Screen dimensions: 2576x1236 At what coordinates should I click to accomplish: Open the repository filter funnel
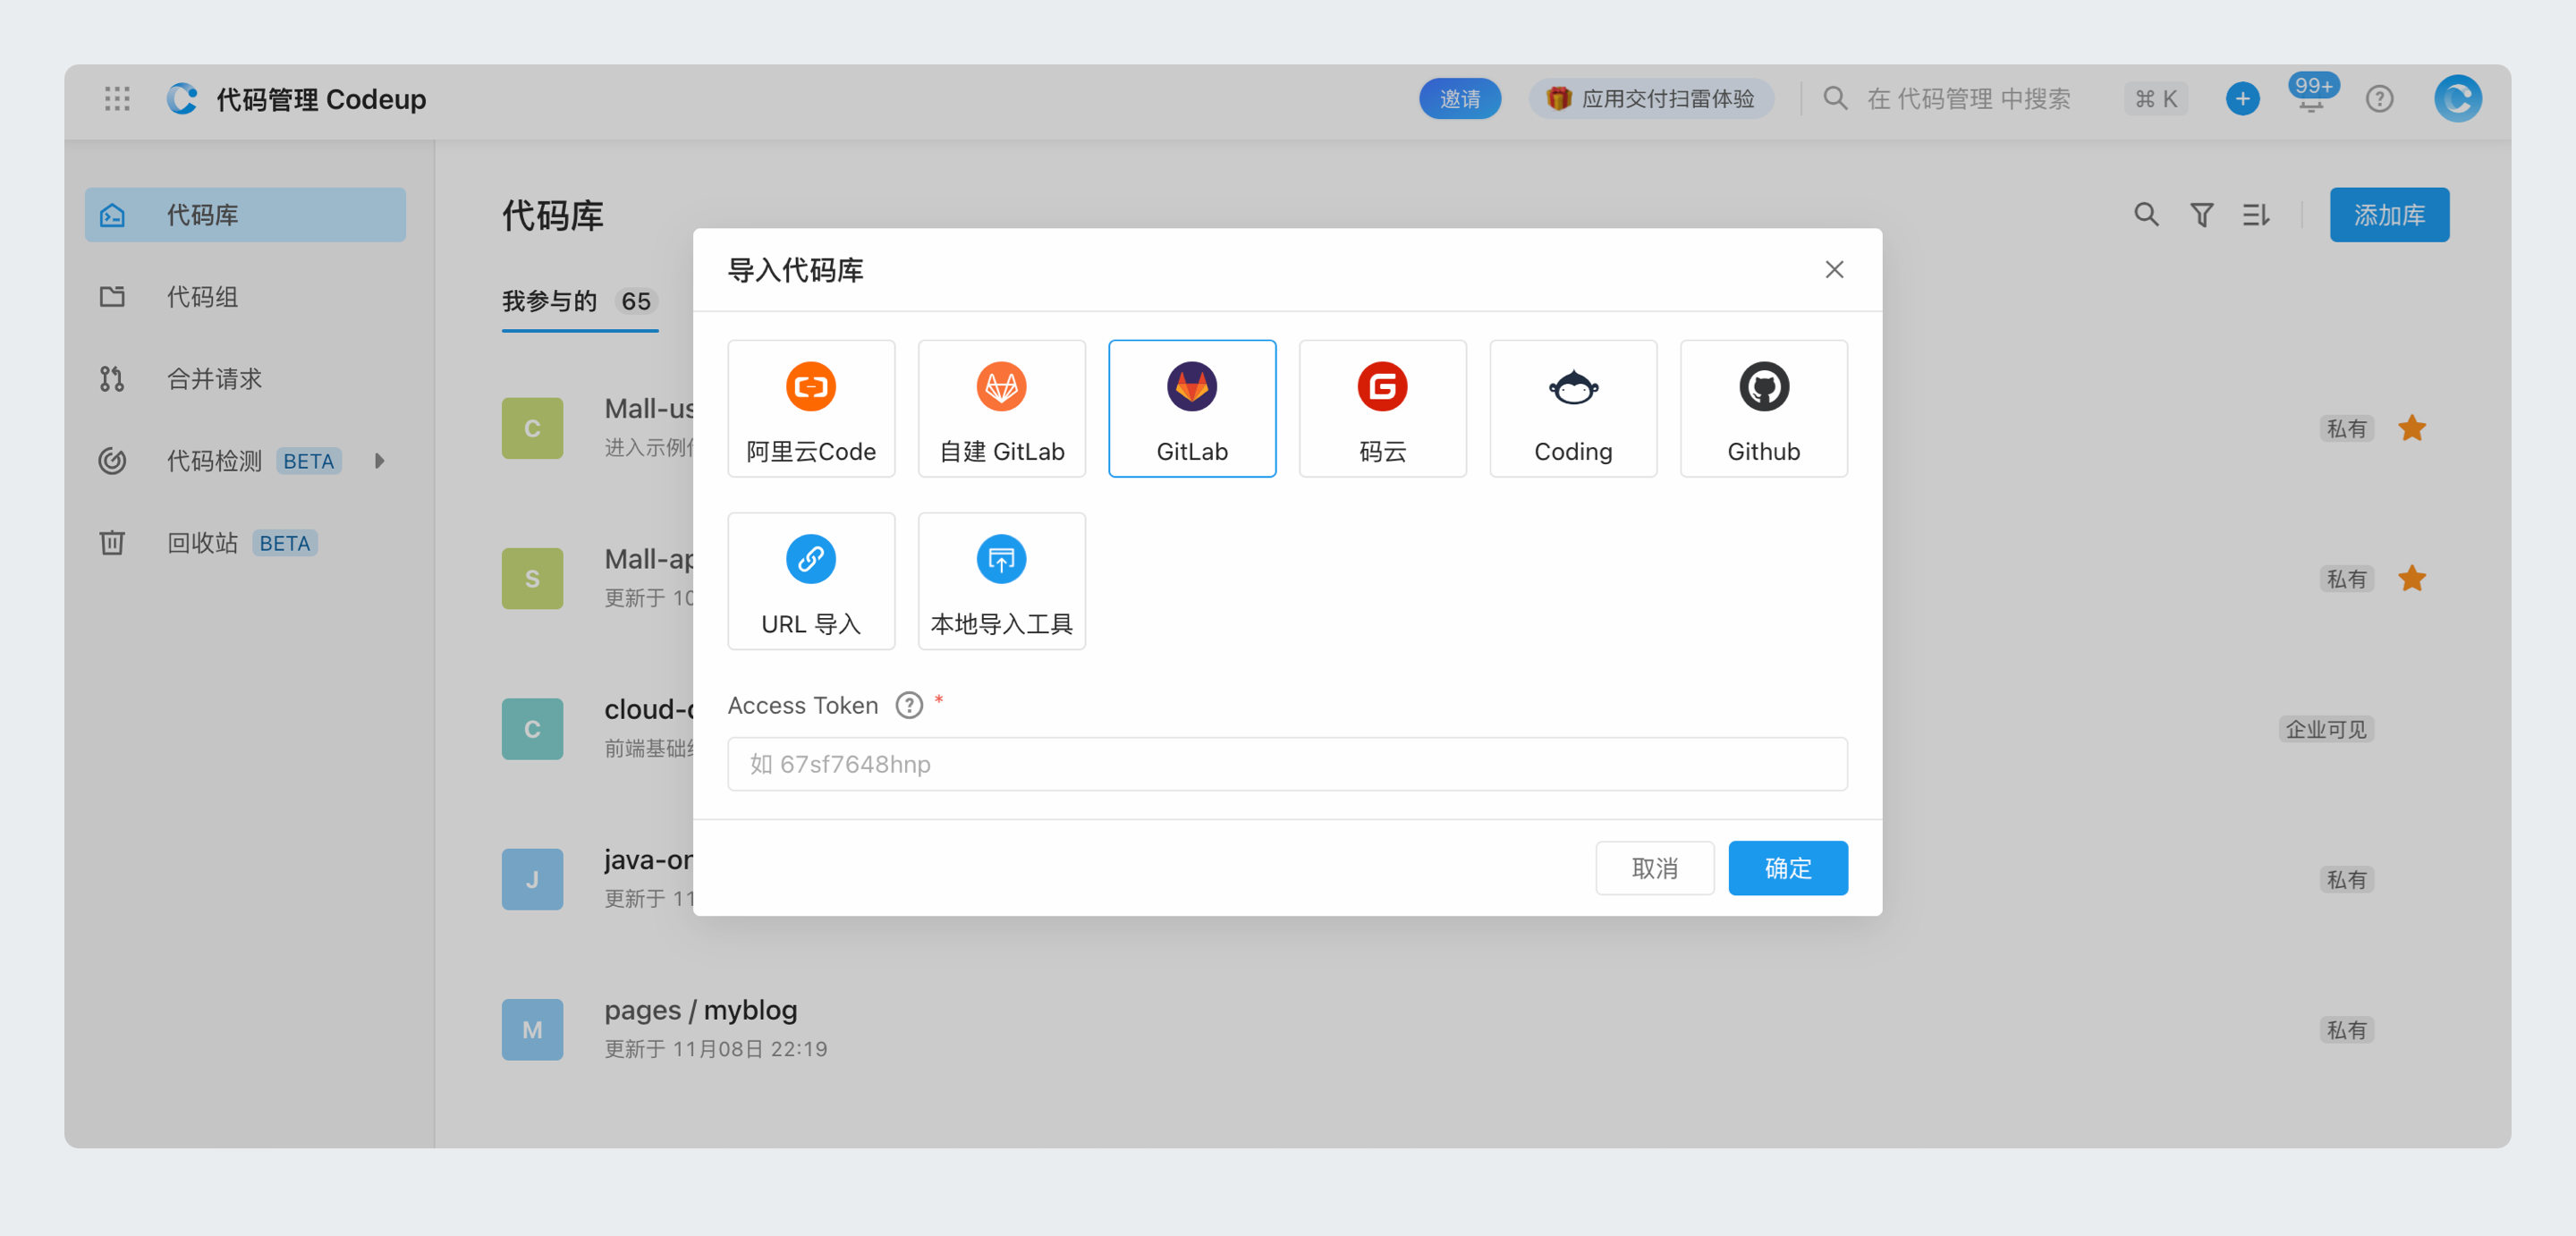point(2200,214)
